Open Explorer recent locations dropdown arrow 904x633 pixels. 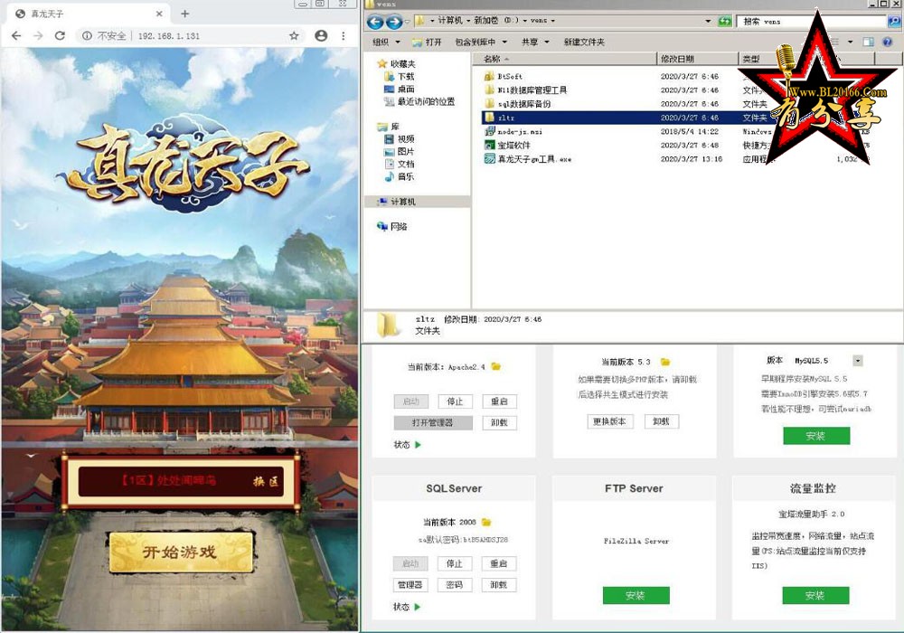point(407,22)
